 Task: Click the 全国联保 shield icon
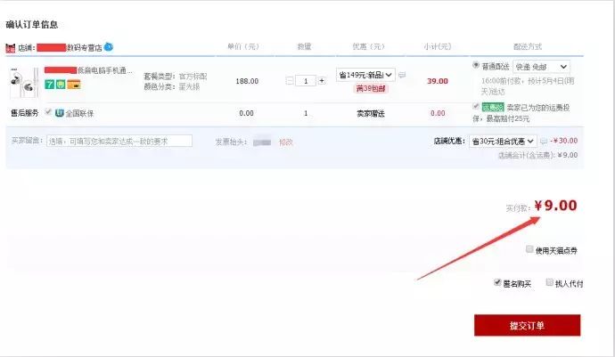pyautogui.click(x=59, y=113)
